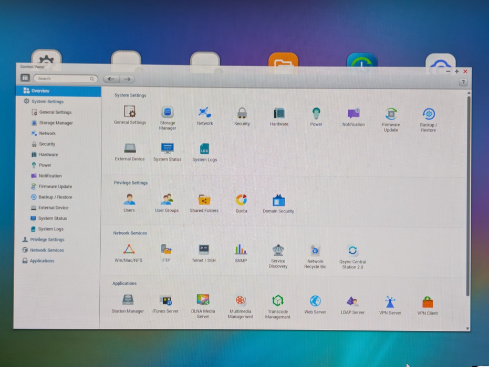Open Shared Folders icon
This screenshot has height=367, width=489.
(x=204, y=200)
